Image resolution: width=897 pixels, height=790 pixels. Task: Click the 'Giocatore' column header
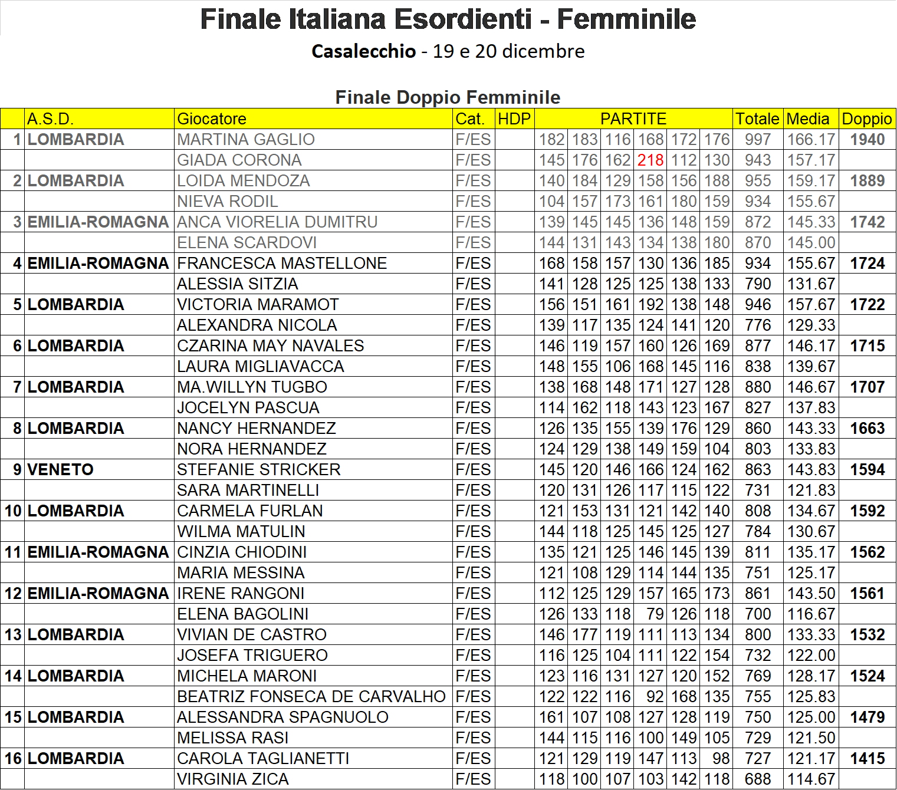[313, 119]
